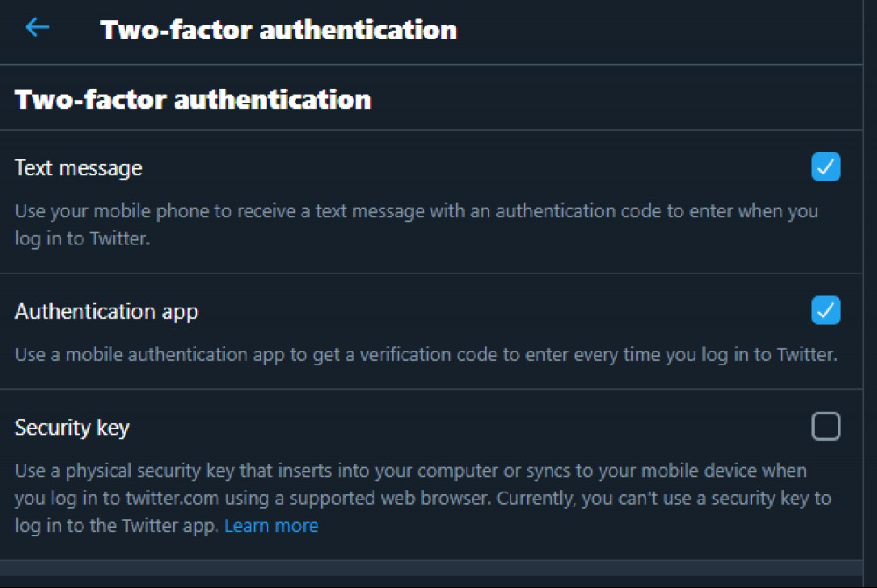Select the Two-factor authentication section heading
Viewport: 877px width, 588px height.
[193, 100]
